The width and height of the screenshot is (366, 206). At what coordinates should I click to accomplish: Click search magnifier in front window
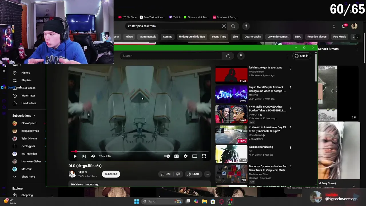(228, 56)
